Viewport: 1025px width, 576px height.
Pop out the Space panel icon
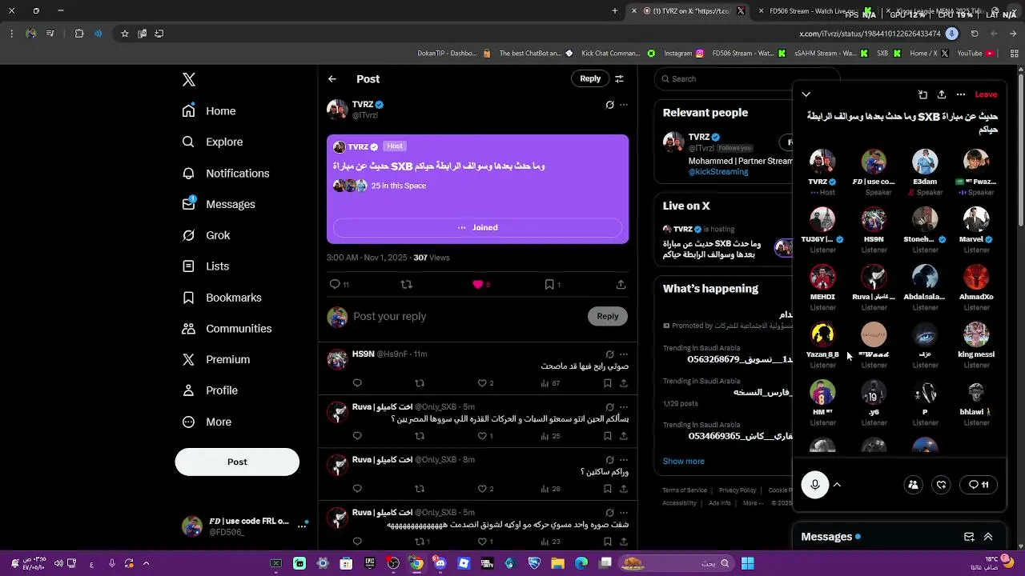pos(922,94)
